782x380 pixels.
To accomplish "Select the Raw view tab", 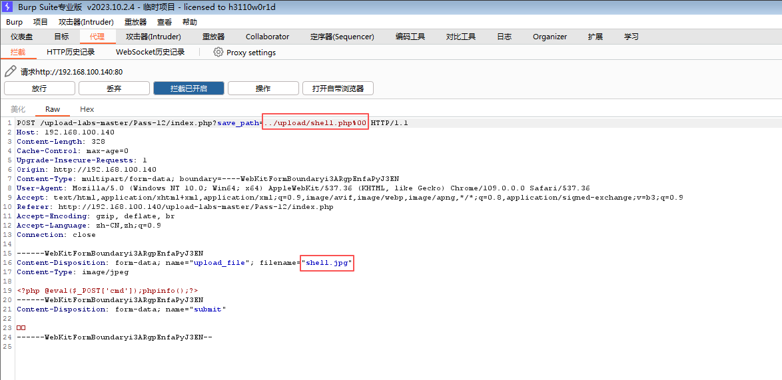I will (53, 109).
